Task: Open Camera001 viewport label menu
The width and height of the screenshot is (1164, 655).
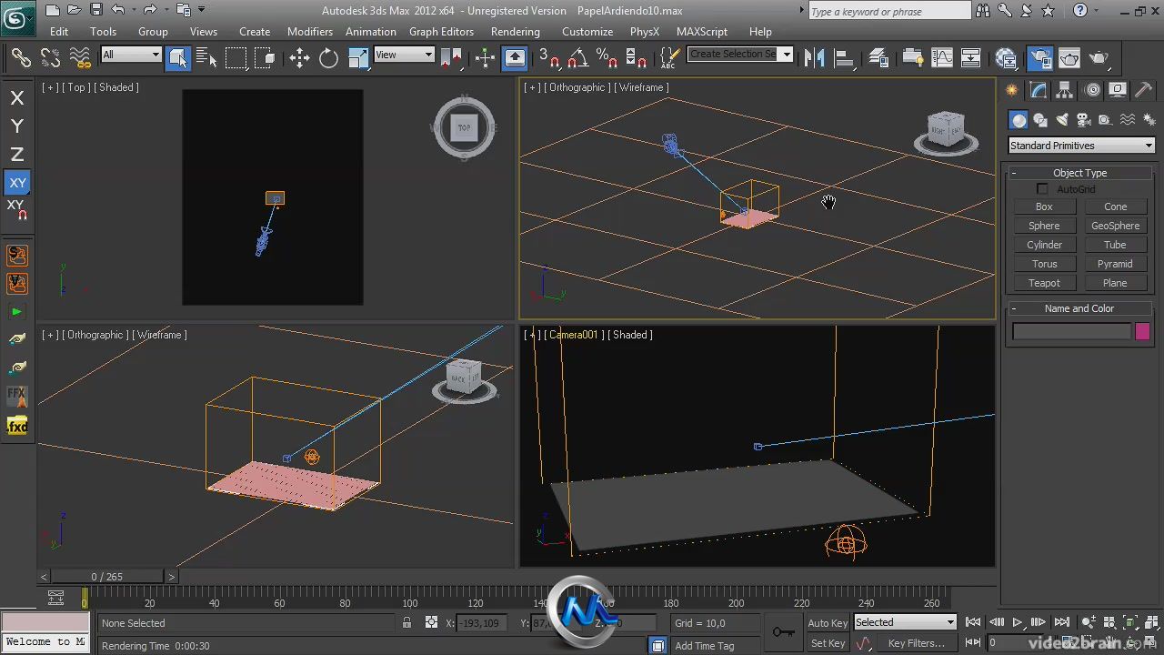Action: click(x=573, y=335)
